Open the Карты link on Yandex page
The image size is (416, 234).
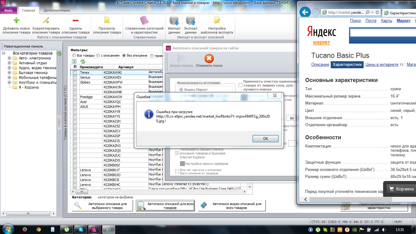pyautogui.click(x=387, y=21)
